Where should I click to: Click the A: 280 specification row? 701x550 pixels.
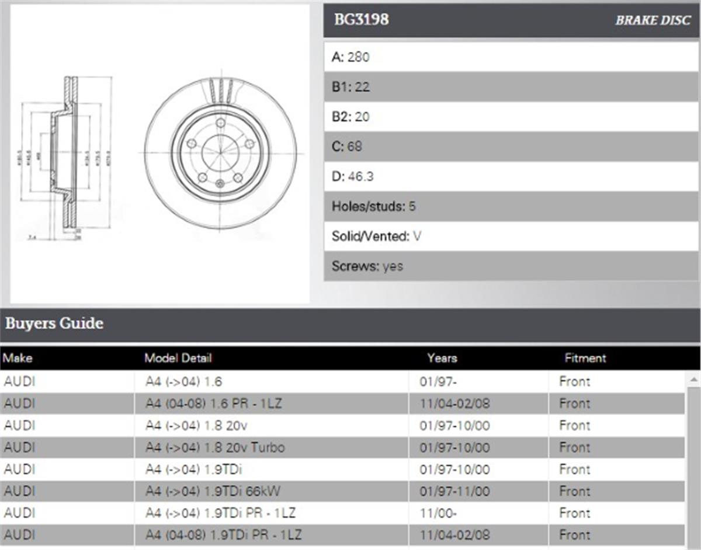point(511,57)
